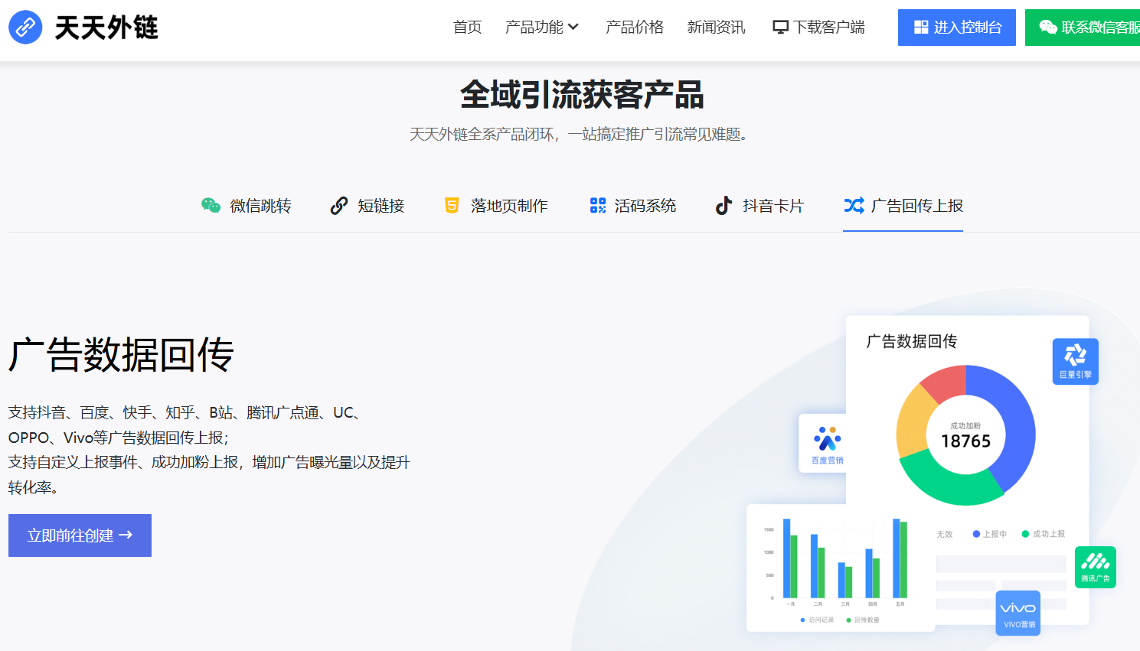
Task: Click the 天天外链 chain-link logo icon
Action: coord(25,28)
